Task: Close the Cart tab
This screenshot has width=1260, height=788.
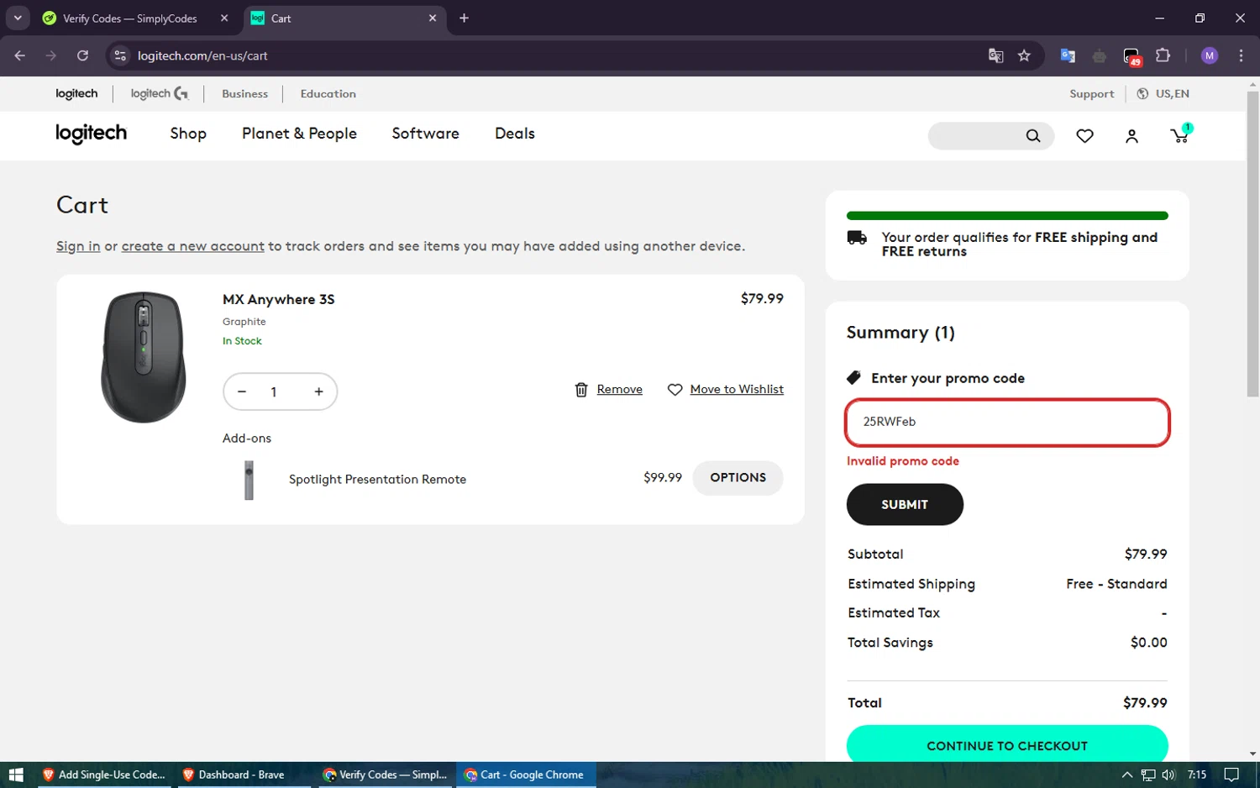Action: click(433, 18)
